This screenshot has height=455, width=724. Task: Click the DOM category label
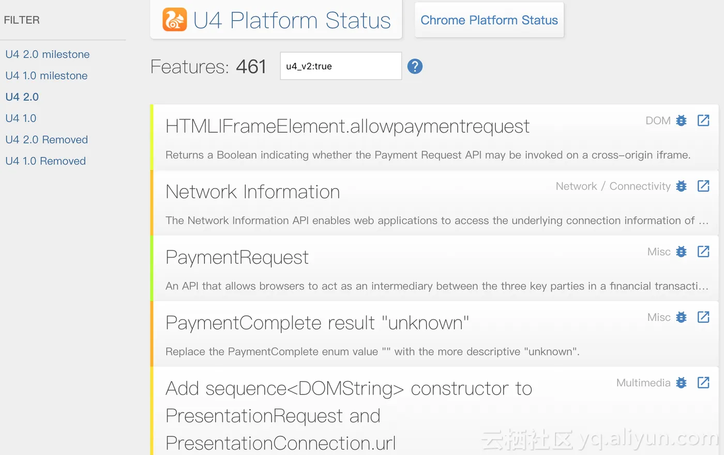click(x=658, y=120)
